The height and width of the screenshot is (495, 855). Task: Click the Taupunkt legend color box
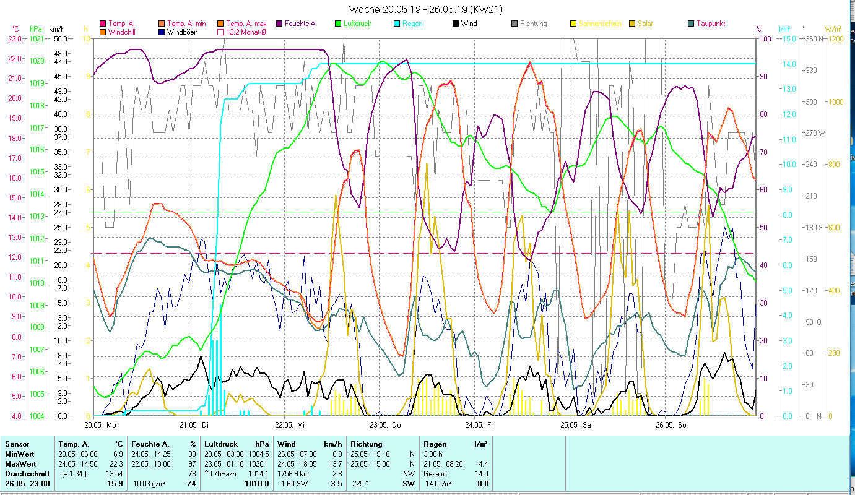coord(691,24)
